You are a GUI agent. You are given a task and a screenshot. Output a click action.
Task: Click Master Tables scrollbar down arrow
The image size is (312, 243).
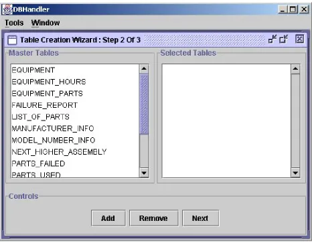(144, 173)
